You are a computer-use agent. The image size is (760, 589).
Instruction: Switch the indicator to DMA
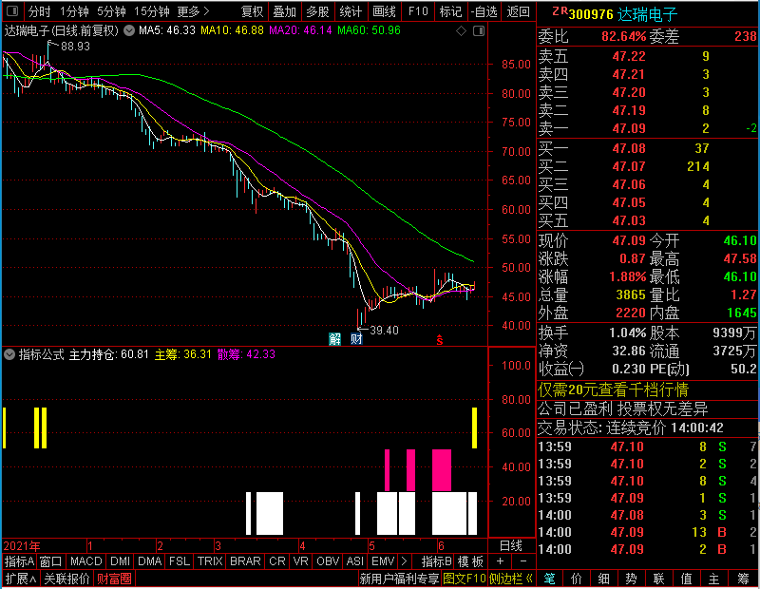pyautogui.click(x=150, y=561)
